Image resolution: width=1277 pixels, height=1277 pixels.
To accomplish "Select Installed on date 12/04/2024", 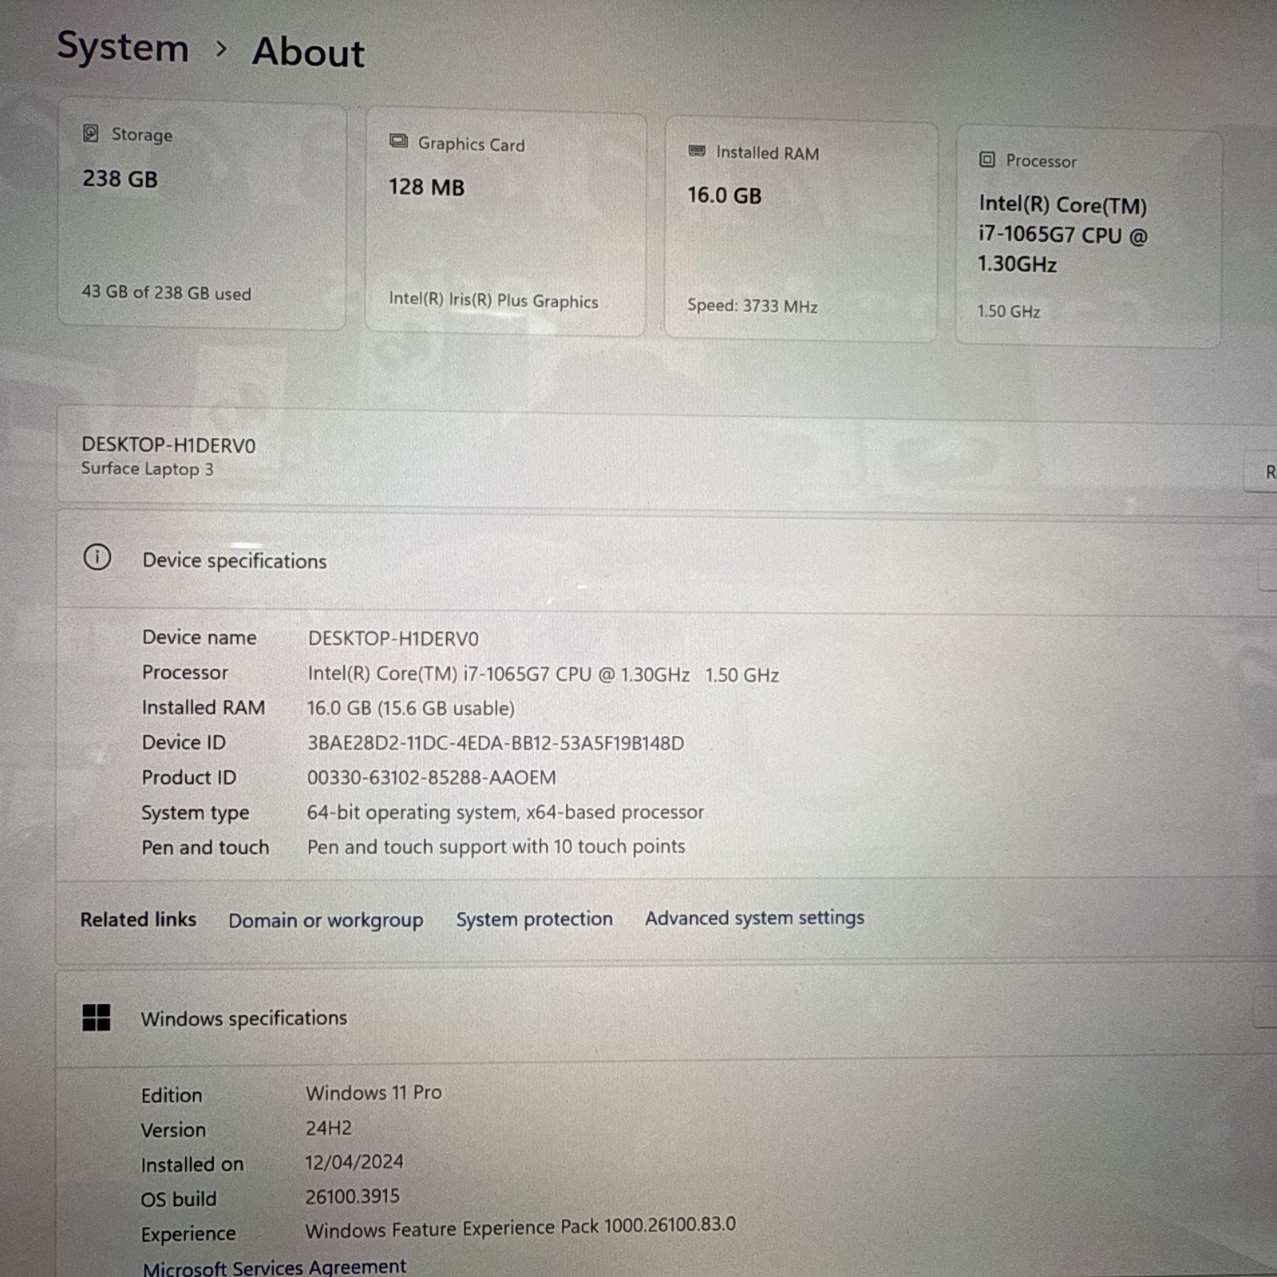I will click(x=354, y=1162).
